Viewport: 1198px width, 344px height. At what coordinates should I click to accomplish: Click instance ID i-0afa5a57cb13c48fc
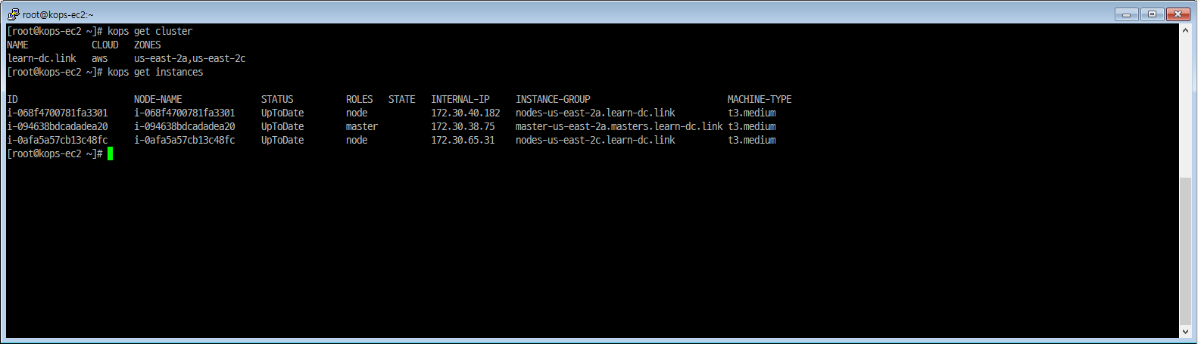point(58,140)
